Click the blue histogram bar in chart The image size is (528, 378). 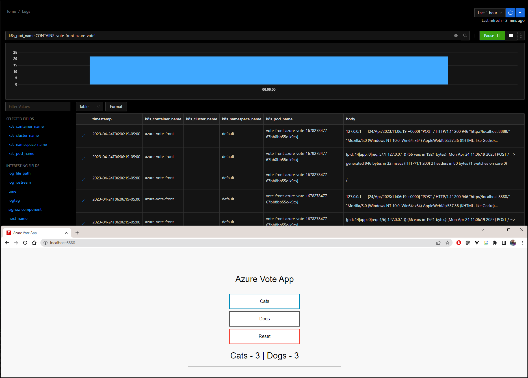coord(269,70)
